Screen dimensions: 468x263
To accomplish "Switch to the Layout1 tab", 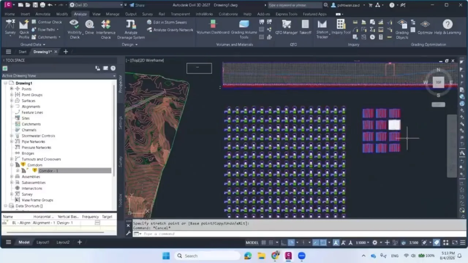I will point(43,242).
